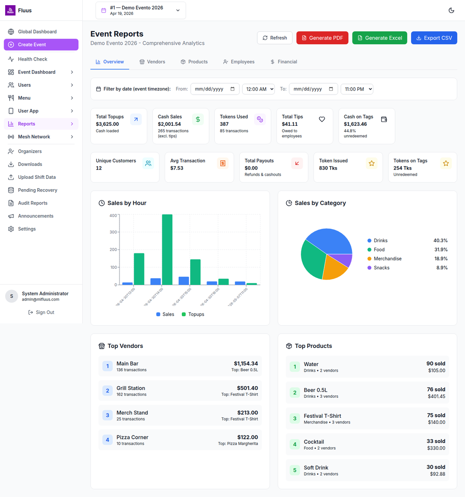The width and height of the screenshot is (465, 497).
Task: Click the Cash on Tags wallet icon
Action: tap(384, 120)
